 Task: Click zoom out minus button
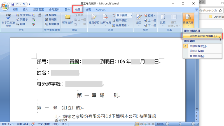coord(167,124)
